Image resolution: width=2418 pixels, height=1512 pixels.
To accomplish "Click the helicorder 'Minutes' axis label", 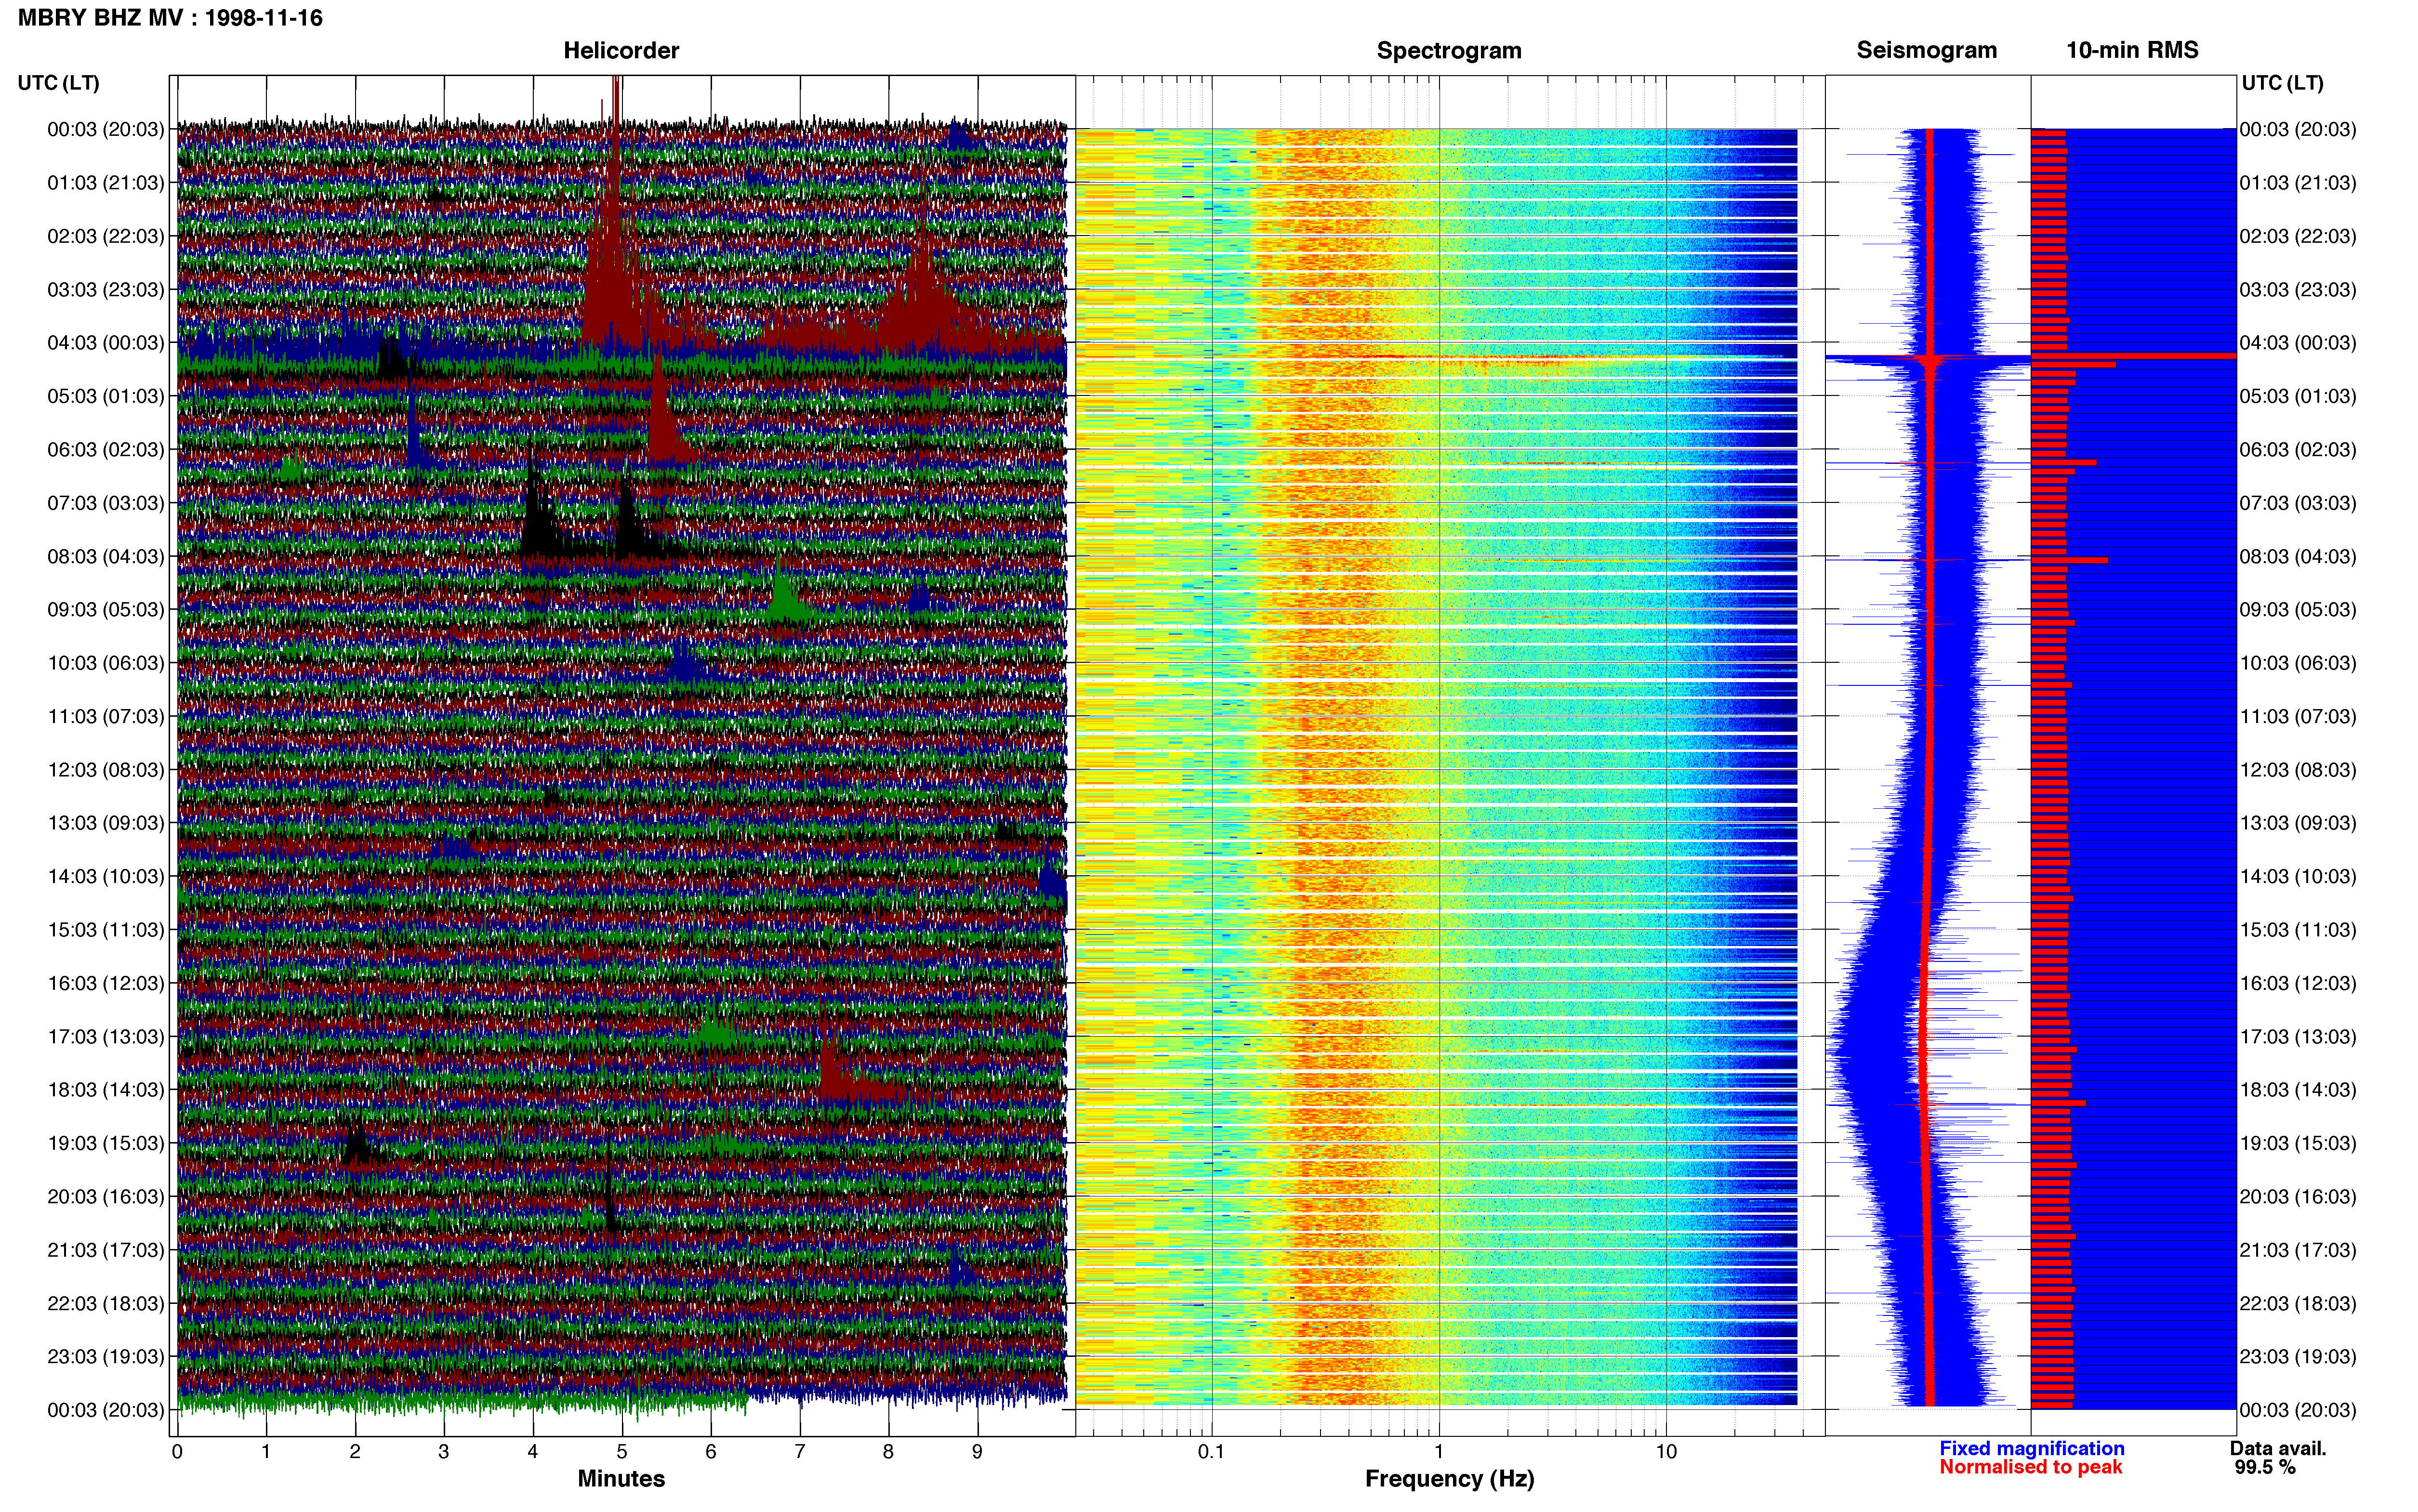I will point(621,1479).
